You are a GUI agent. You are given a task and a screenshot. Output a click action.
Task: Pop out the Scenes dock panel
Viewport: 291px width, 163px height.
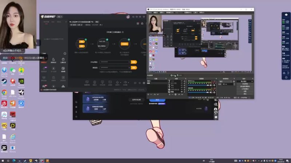pyautogui.click(x=166, y=79)
